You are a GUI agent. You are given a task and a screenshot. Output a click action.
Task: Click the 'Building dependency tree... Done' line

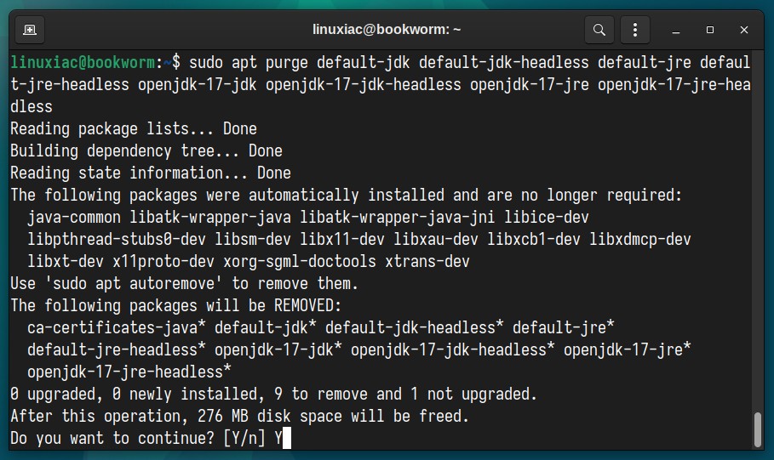tap(146, 150)
